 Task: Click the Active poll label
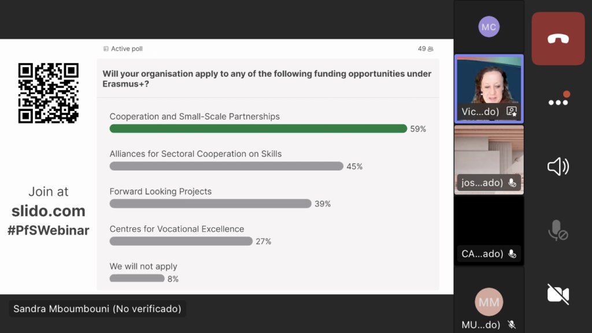pos(126,49)
